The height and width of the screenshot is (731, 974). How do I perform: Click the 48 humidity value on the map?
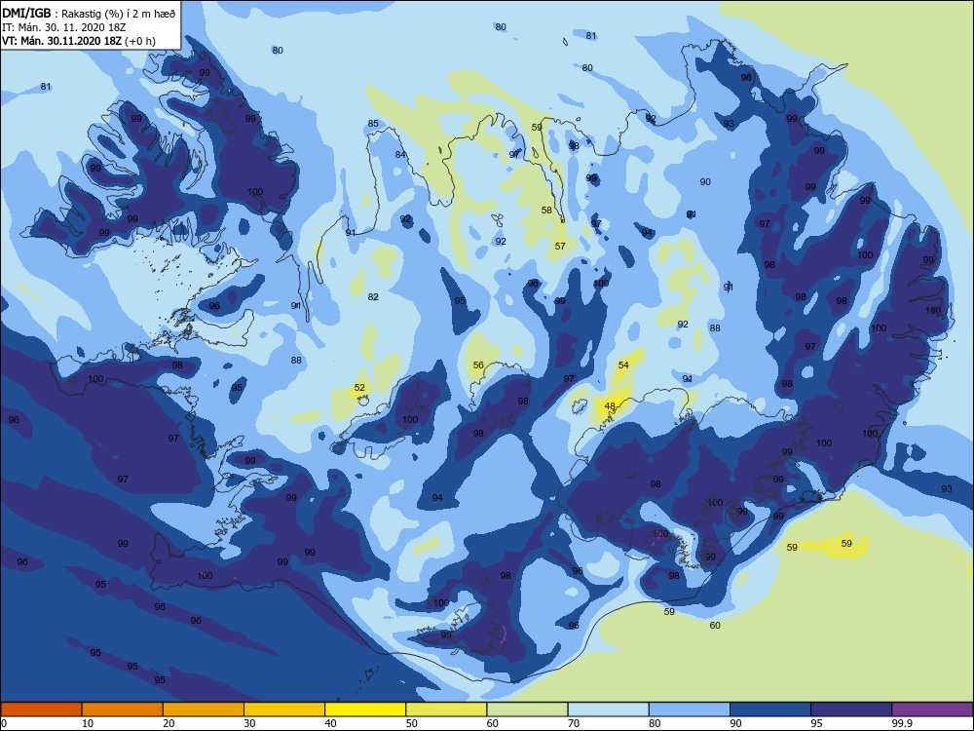610,405
